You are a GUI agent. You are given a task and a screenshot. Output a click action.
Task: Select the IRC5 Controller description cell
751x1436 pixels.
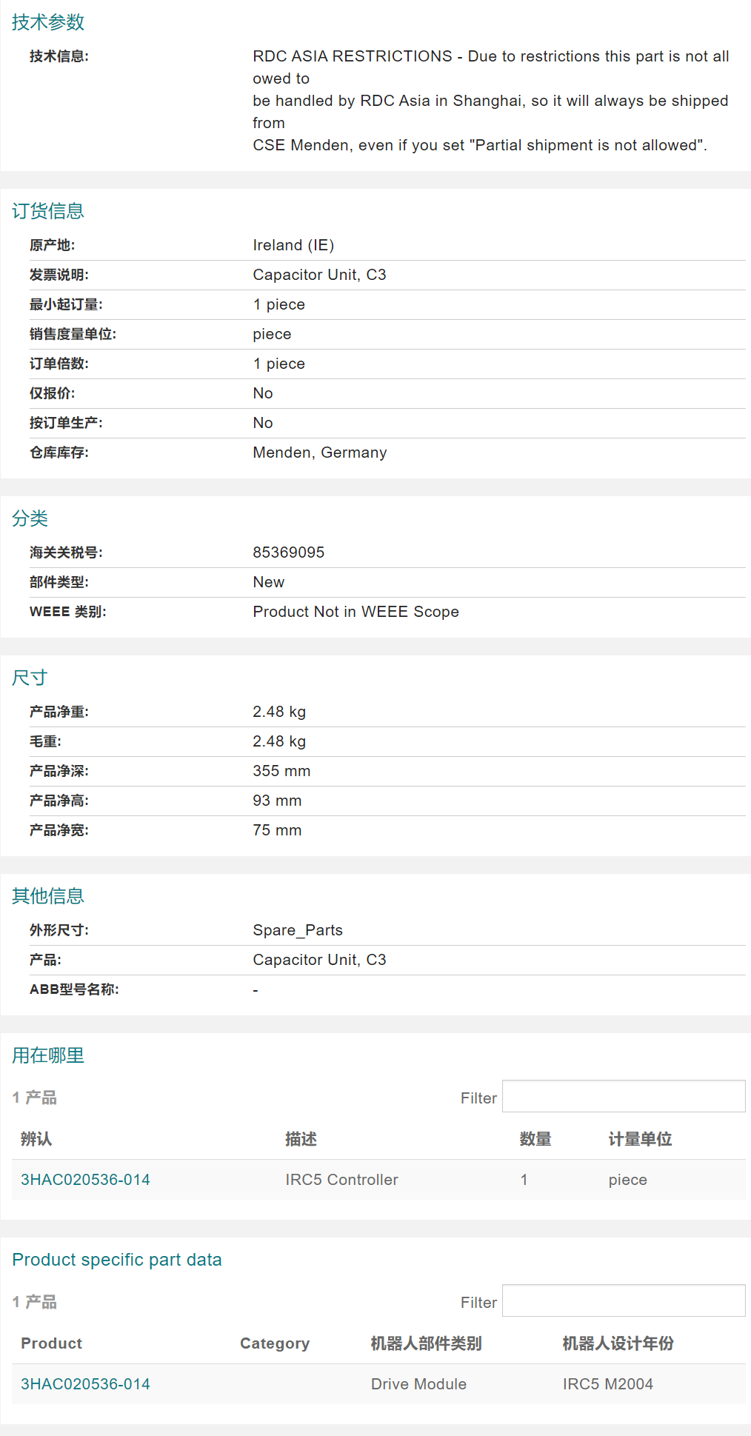coord(341,1180)
